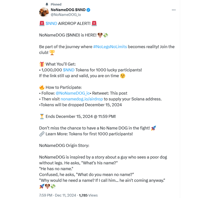Open the @NoNameDOG_io handle under display name
This screenshot has height=198, width=222.
66,15
